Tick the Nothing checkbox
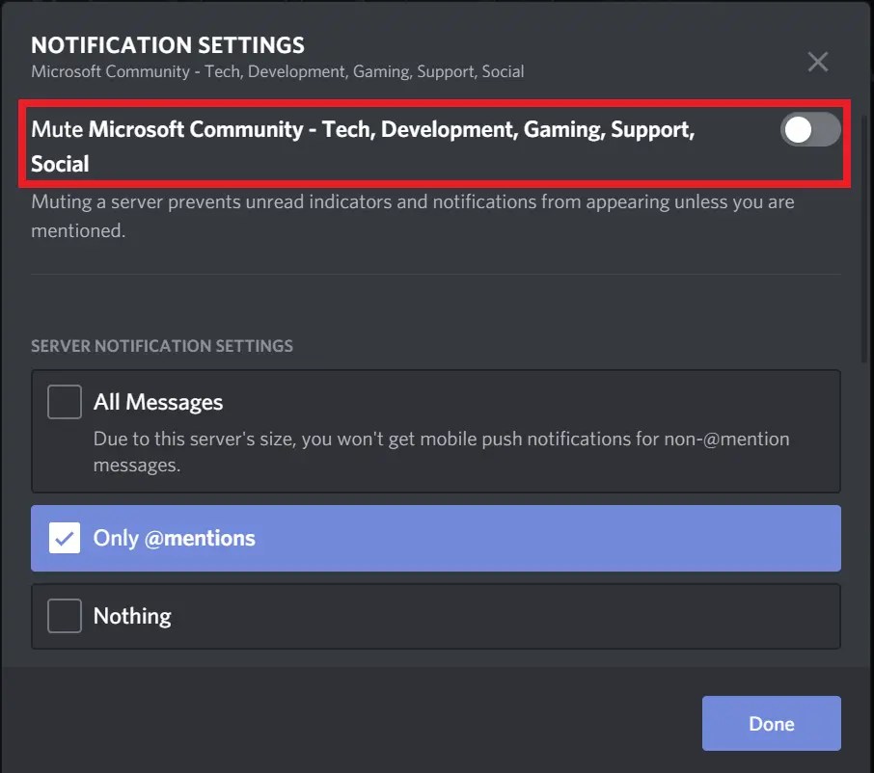The height and width of the screenshot is (773, 874). 65,616
